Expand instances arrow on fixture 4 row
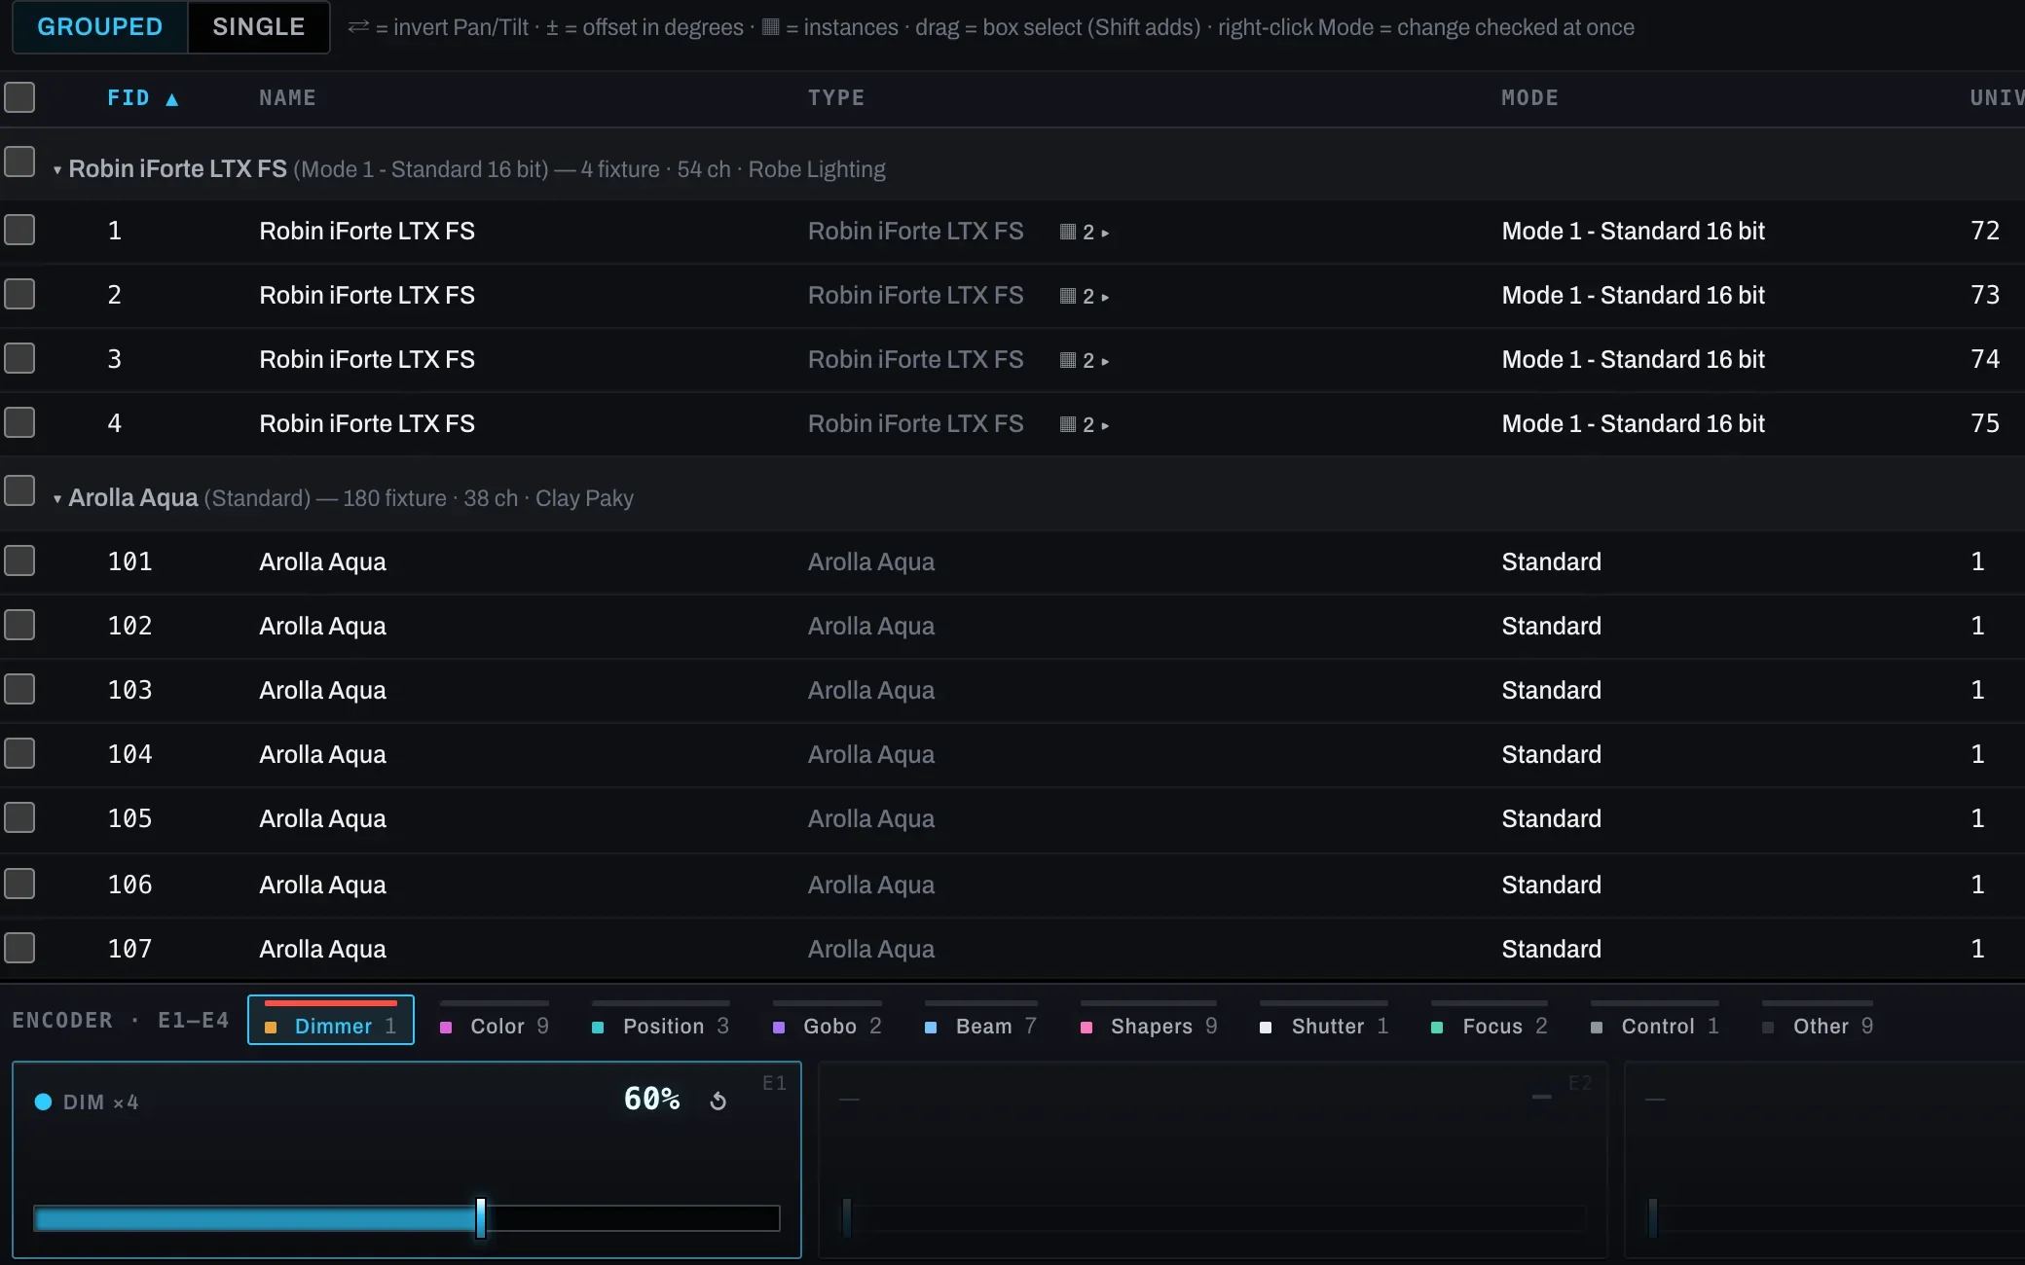Image resolution: width=2025 pixels, height=1265 pixels. click(1105, 425)
